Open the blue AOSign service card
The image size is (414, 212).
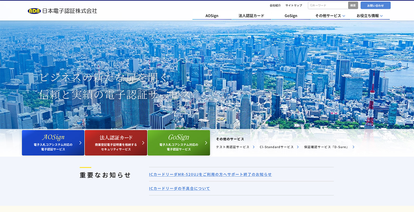coord(53,143)
